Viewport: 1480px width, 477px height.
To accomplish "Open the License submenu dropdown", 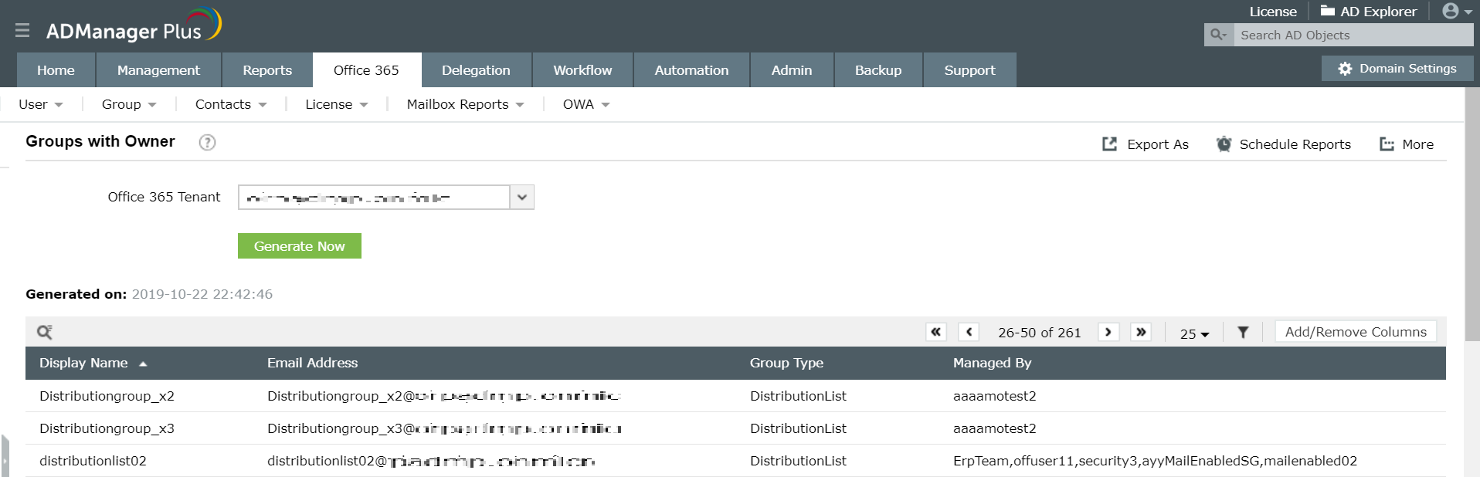I will point(336,104).
